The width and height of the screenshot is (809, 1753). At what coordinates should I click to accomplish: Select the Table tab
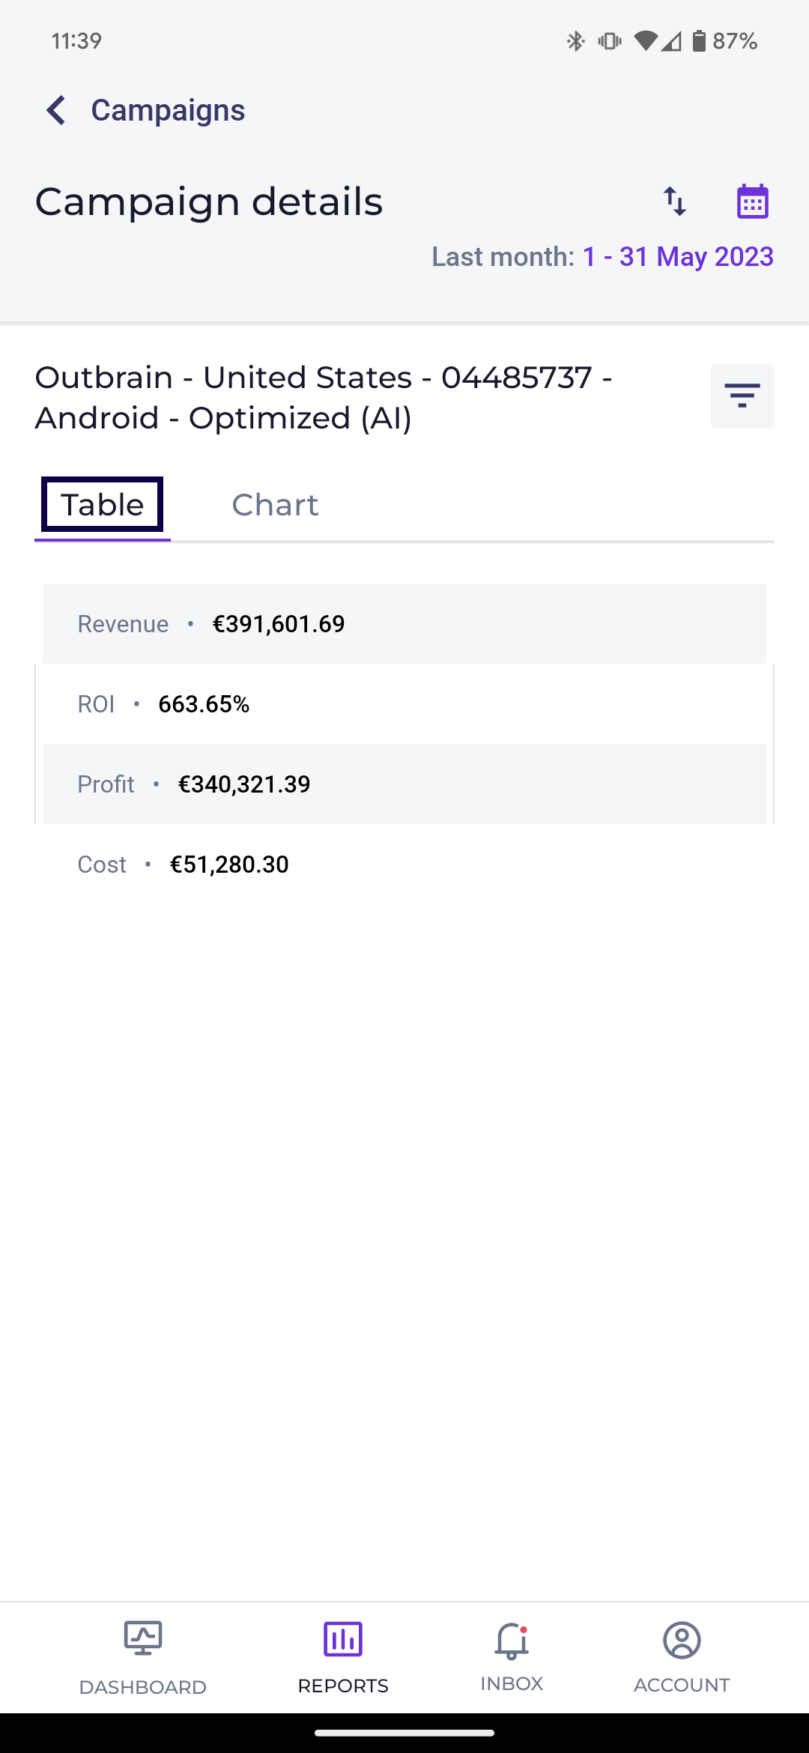click(x=103, y=505)
